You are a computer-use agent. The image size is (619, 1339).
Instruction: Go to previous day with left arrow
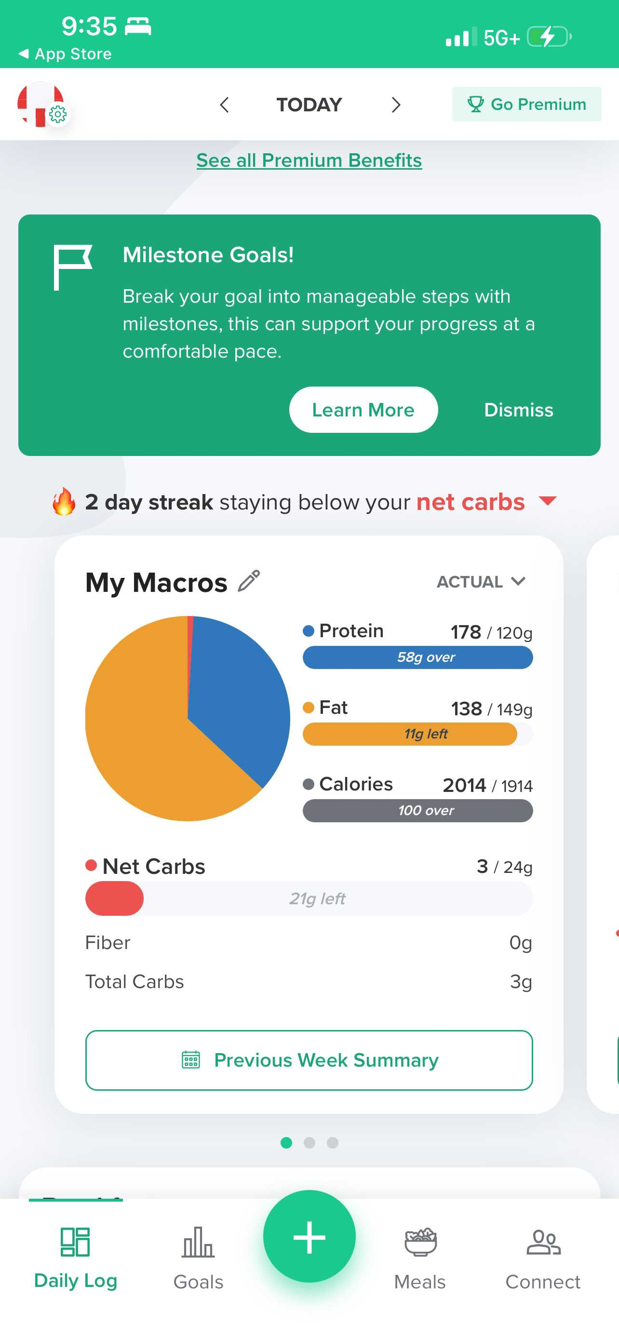coord(224,105)
